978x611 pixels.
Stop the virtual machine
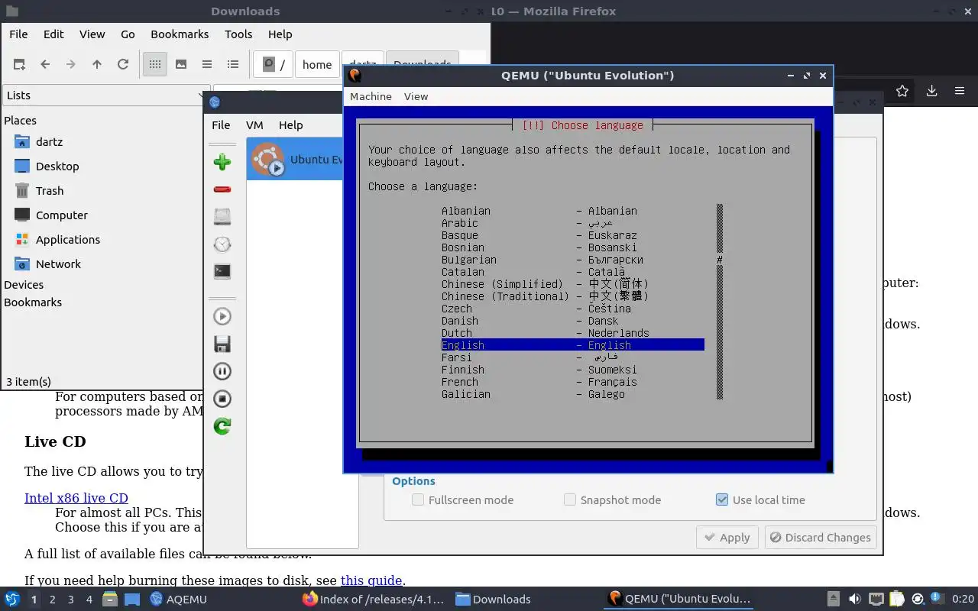click(x=222, y=399)
